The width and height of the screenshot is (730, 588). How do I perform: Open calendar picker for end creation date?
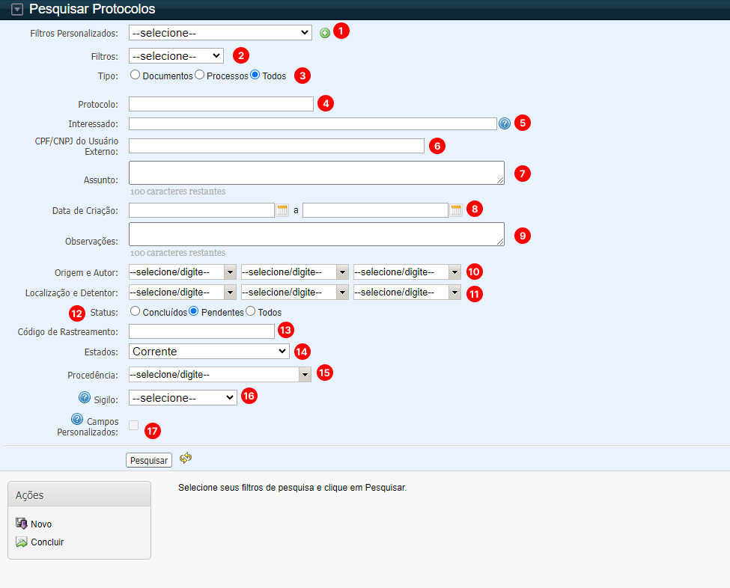[456, 210]
